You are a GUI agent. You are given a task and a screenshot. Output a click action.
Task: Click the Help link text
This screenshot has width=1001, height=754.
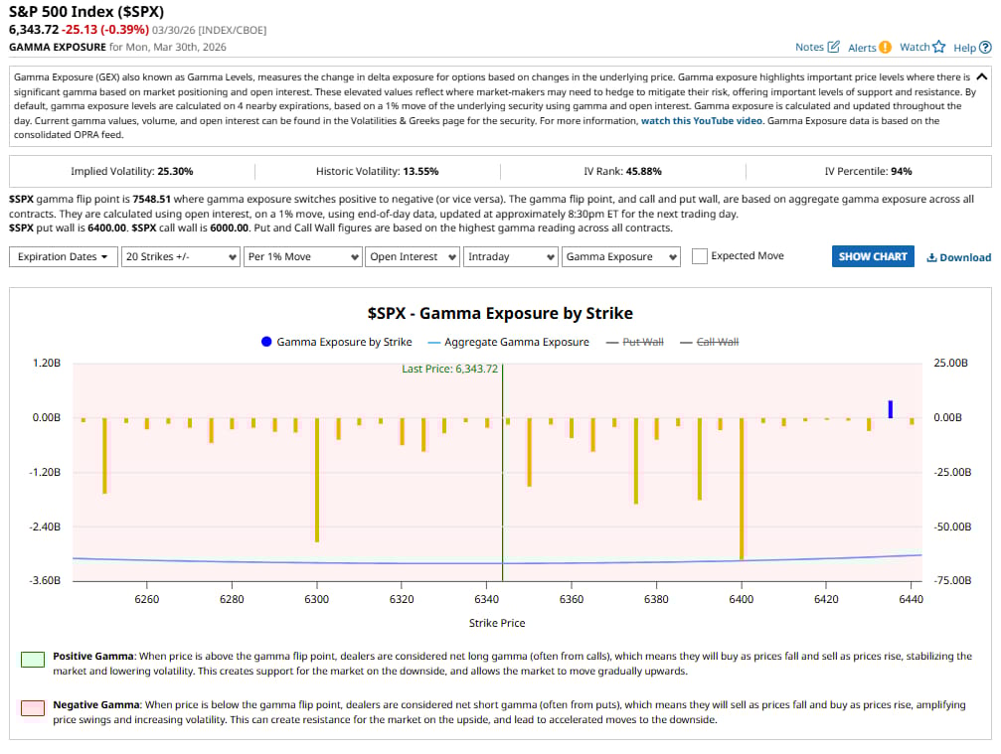[x=964, y=48]
